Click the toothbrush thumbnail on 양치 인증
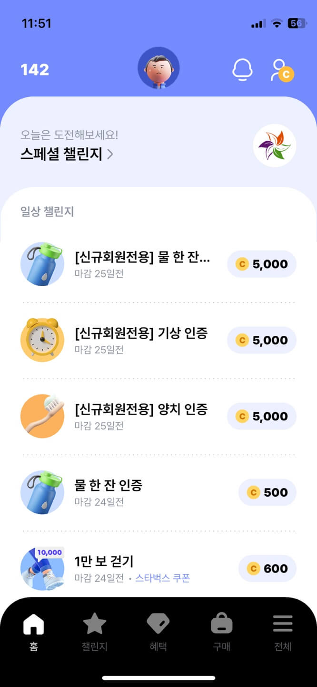317x687 pixels. tap(42, 416)
